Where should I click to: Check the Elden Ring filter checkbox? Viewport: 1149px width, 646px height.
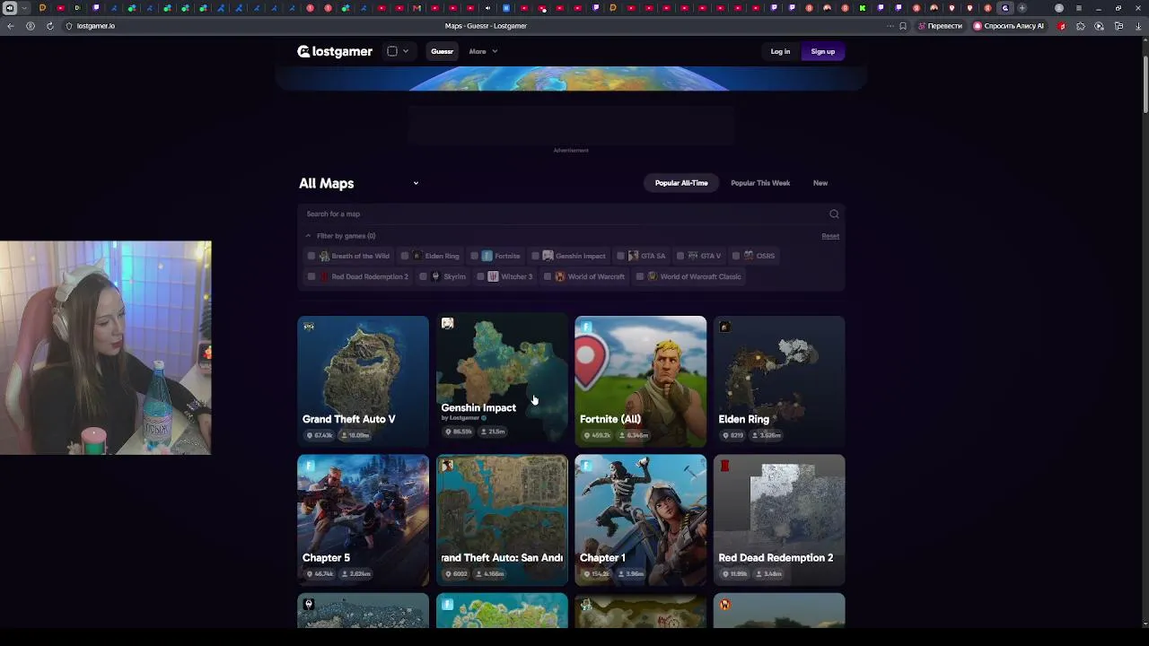point(404,256)
